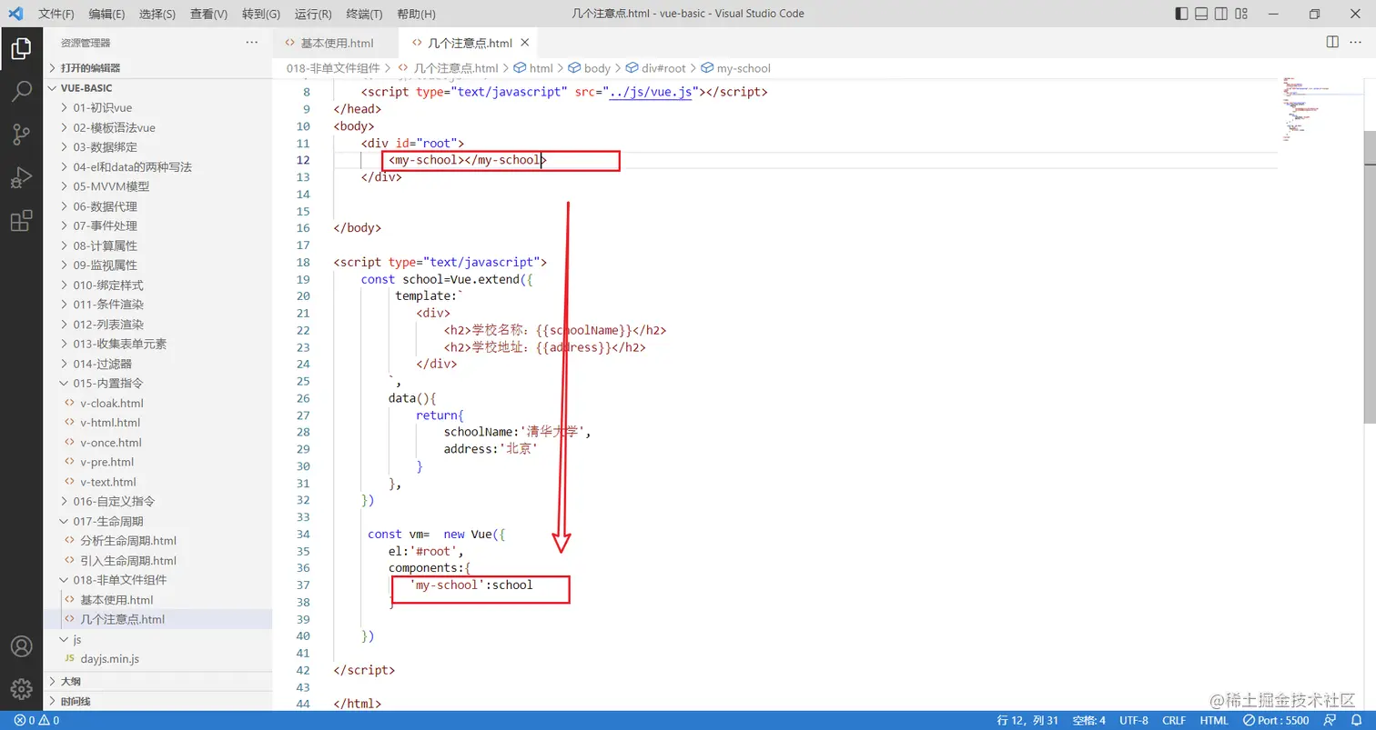
Task: Open the Explorer view in activity bar
Action: (x=21, y=49)
